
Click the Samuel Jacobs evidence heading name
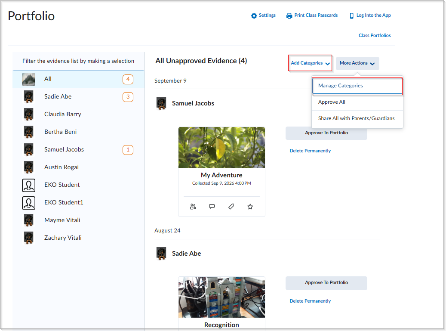click(193, 103)
